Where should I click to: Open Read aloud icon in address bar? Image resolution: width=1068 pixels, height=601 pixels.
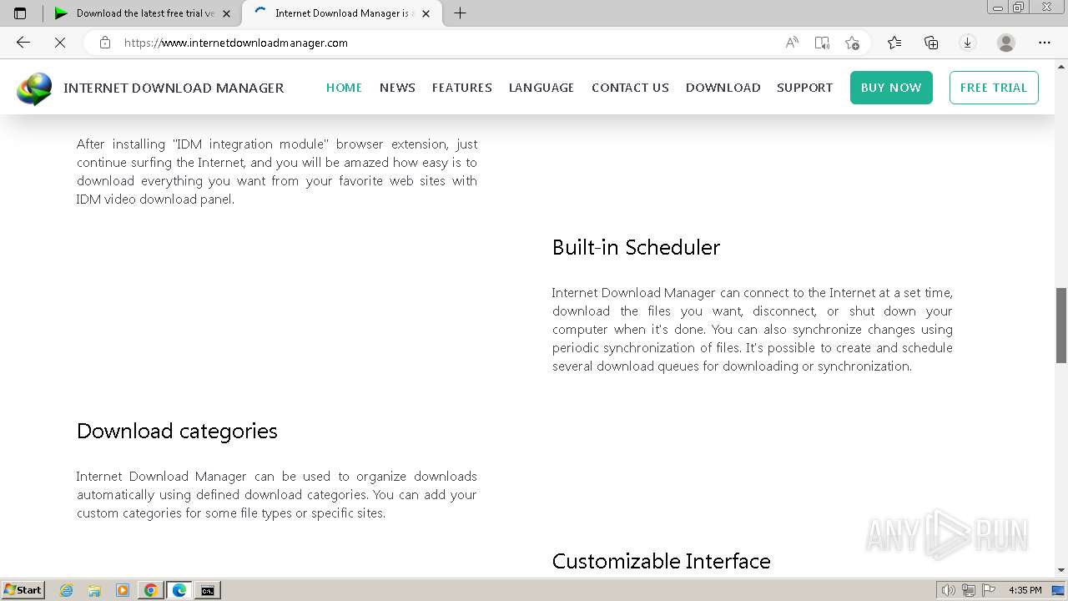792,43
